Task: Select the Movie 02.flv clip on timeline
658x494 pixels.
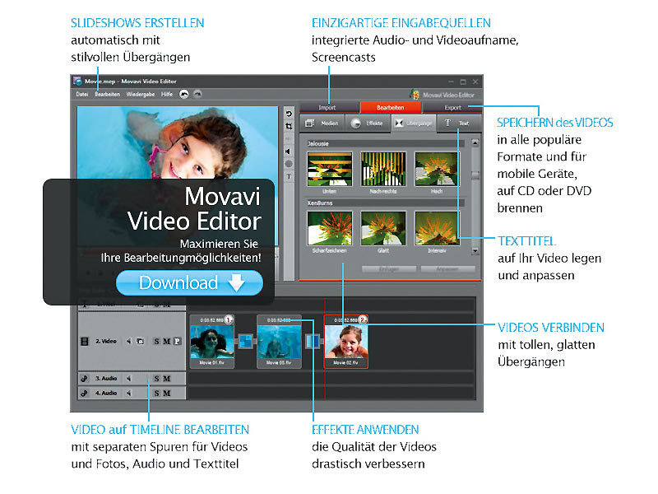Action: tap(345, 342)
